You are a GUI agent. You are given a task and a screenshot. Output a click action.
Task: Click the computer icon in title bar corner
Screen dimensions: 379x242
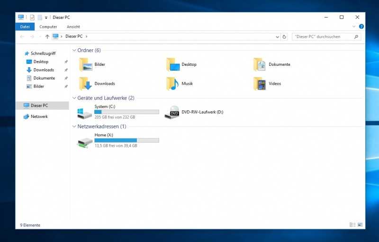(21, 17)
